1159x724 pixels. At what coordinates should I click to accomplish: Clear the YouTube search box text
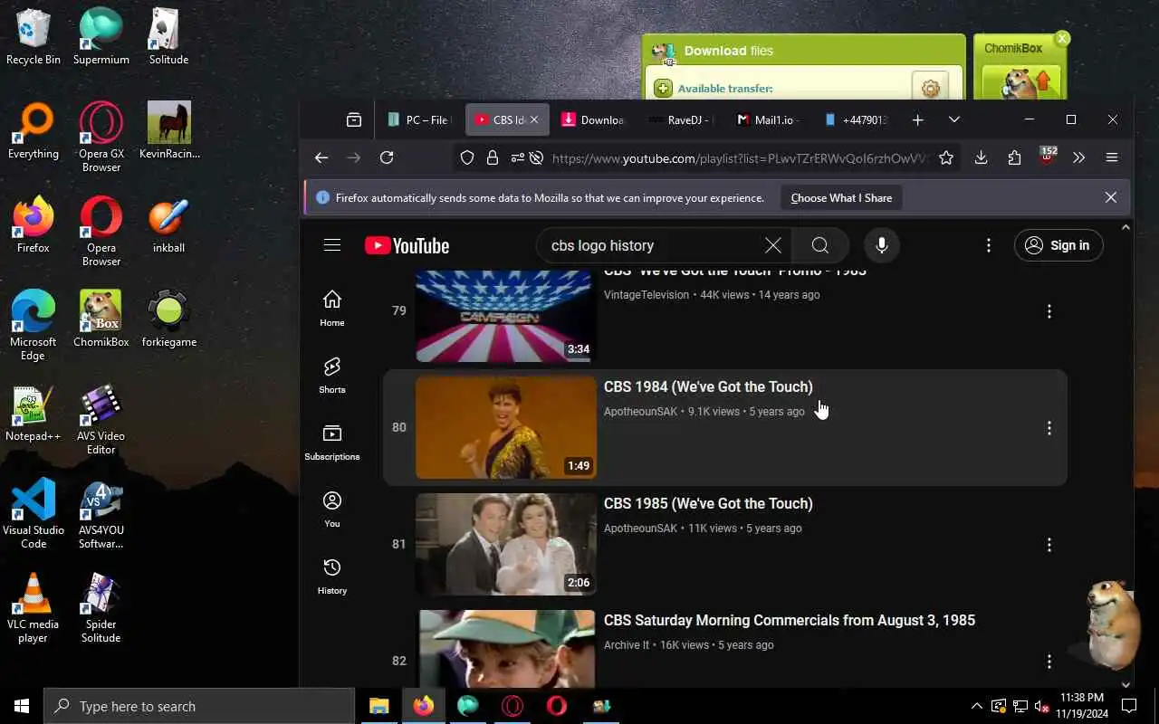(x=772, y=245)
